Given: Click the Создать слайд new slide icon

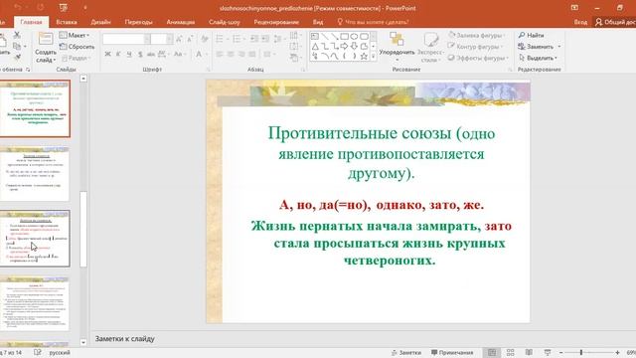Looking at the screenshot, I should click(x=46, y=40).
